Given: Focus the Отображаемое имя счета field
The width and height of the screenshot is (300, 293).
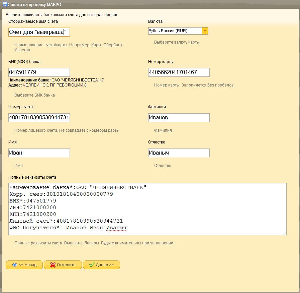Looking at the screenshot, I should click(39, 32).
